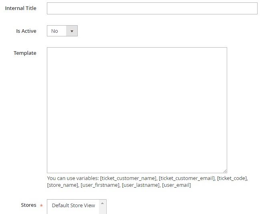
Task: Click the Template label
Action: click(x=25, y=53)
